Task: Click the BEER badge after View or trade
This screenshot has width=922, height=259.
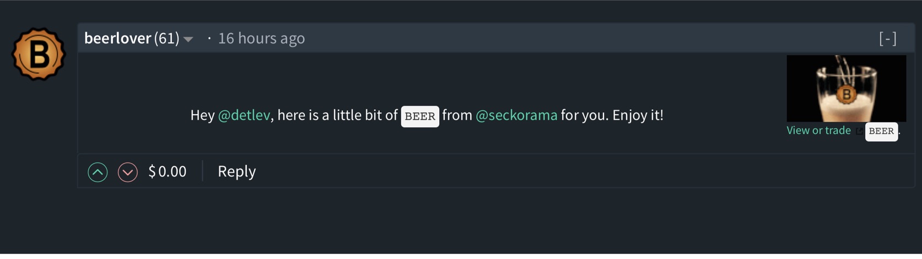Action: [881, 131]
